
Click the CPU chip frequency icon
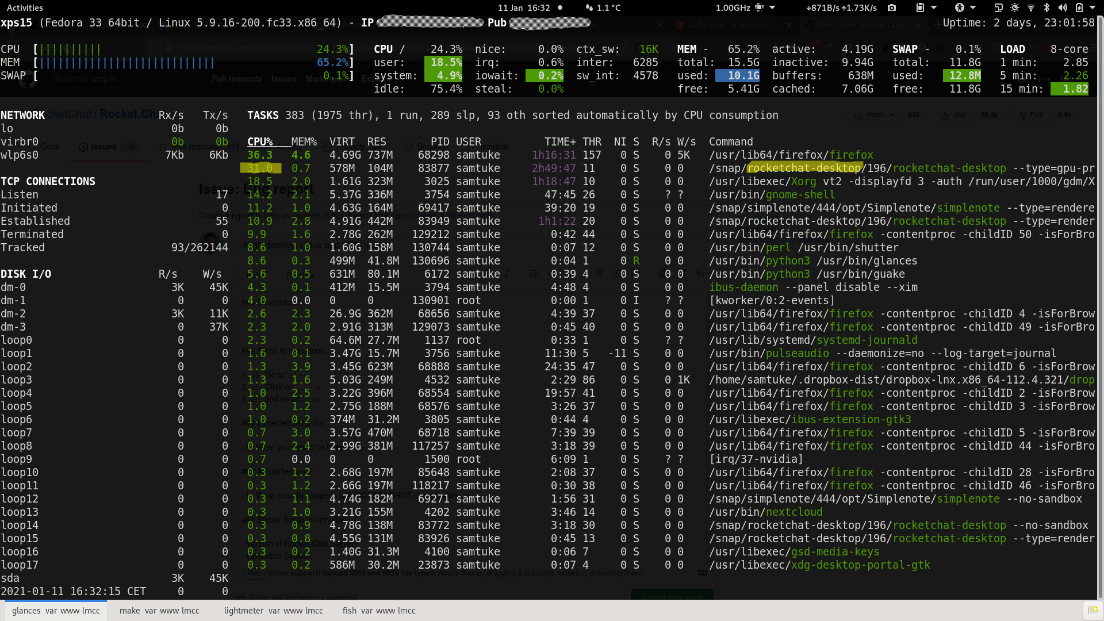(x=760, y=7)
